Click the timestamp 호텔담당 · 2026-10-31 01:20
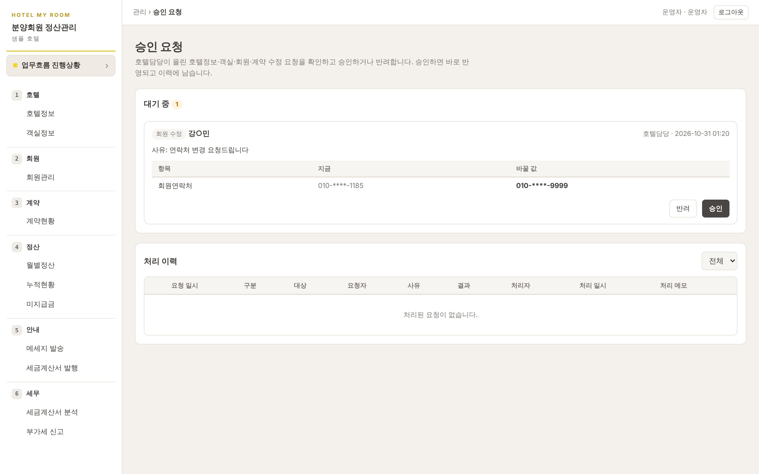Image resolution: width=759 pixels, height=474 pixels. tap(686, 134)
